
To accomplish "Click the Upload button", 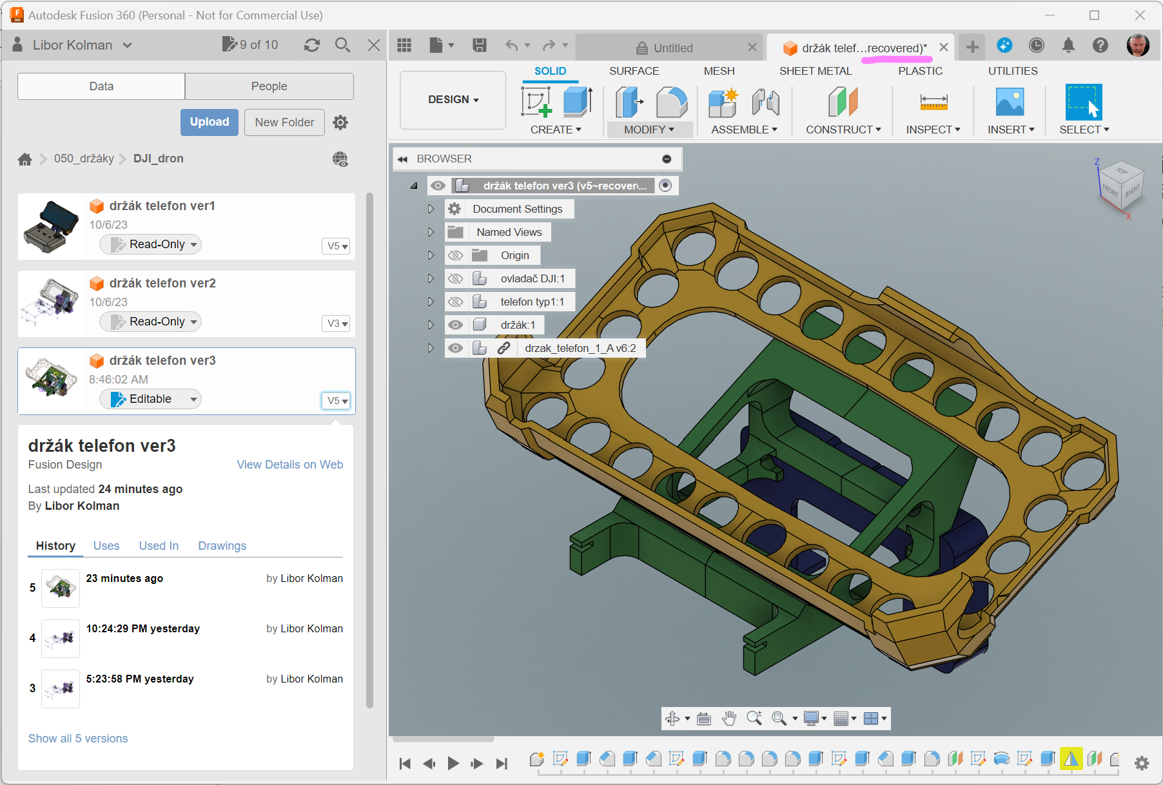I will click(x=209, y=122).
